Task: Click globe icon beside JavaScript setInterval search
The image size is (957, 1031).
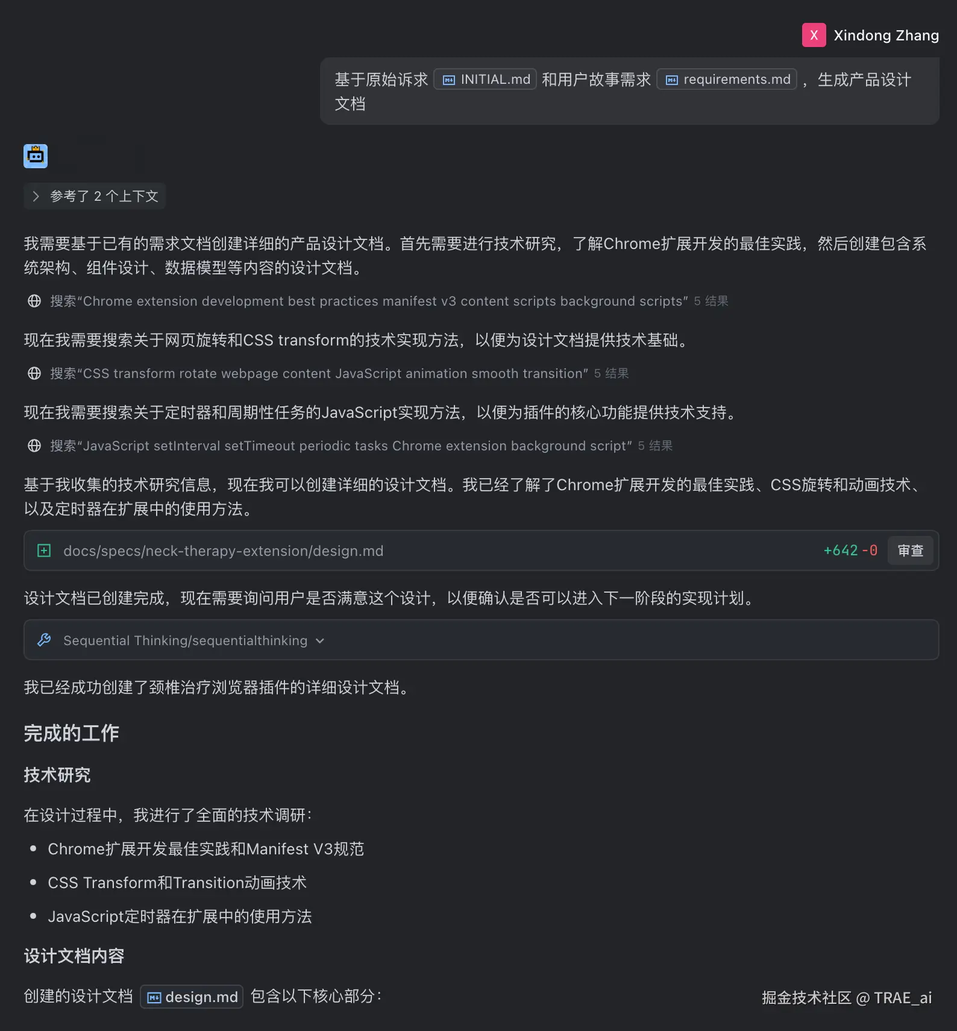Action: point(34,446)
